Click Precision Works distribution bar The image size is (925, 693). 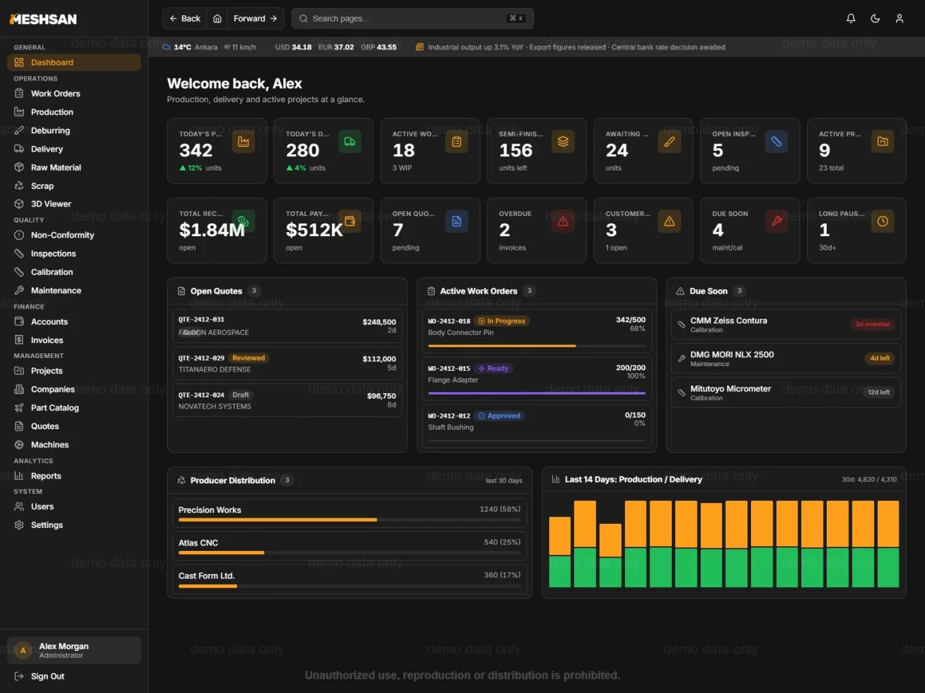tap(349, 520)
